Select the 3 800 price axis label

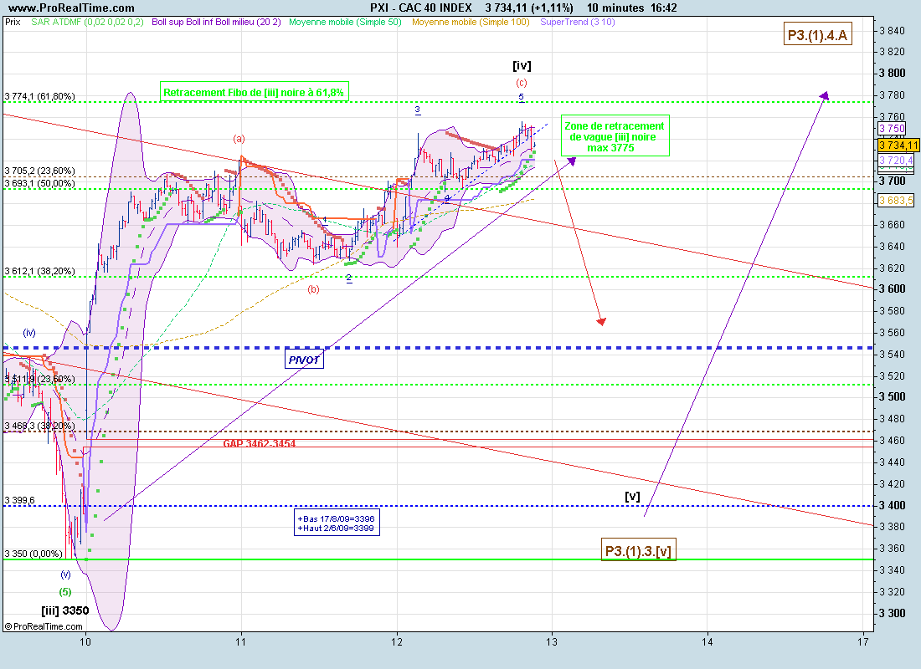[x=893, y=74]
